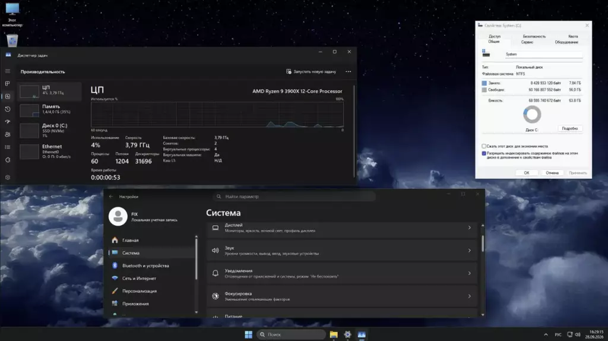
Task: Click the Recycle Bin desktop icon
Action: pyautogui.click(x=12, y=40)
